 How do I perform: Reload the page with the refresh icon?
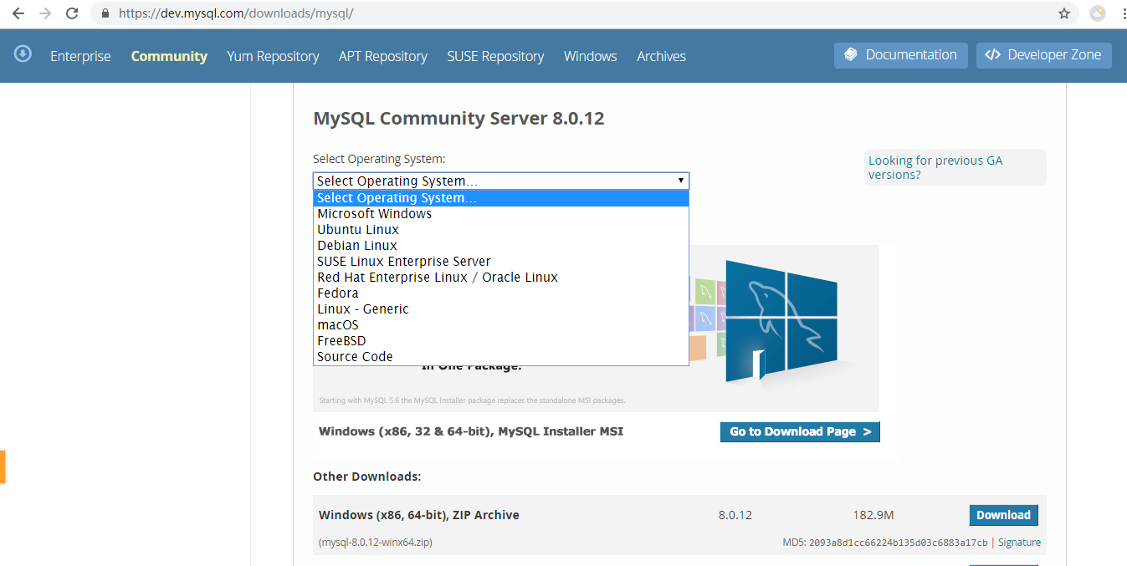click(x=73, y=13)
